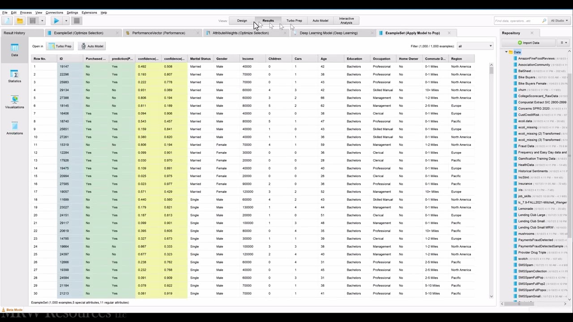Click the Beta Mode status bar indicator
The height and width of the screenshot is (322, 573).
pyautogui.click(x=12, y=310)
